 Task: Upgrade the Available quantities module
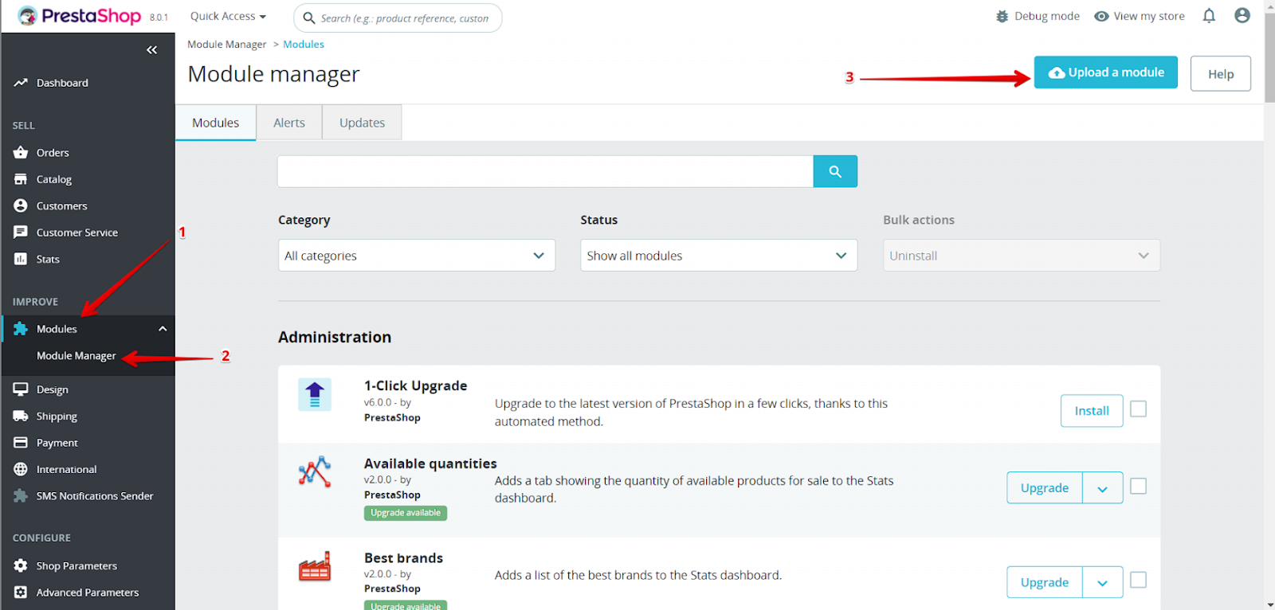point(1045,488)
